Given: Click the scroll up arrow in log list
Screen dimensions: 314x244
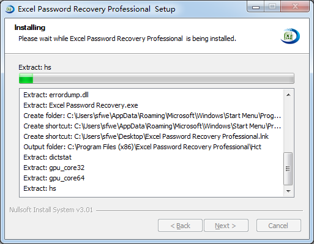Looking at the screenshot, I should (x=288, y=95).
